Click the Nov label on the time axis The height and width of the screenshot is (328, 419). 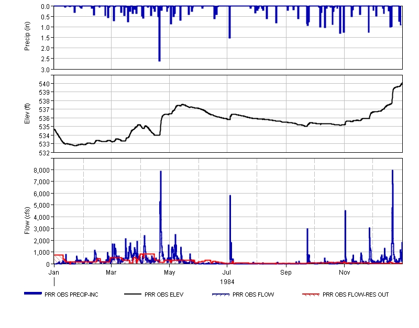[x=344, y=273]
